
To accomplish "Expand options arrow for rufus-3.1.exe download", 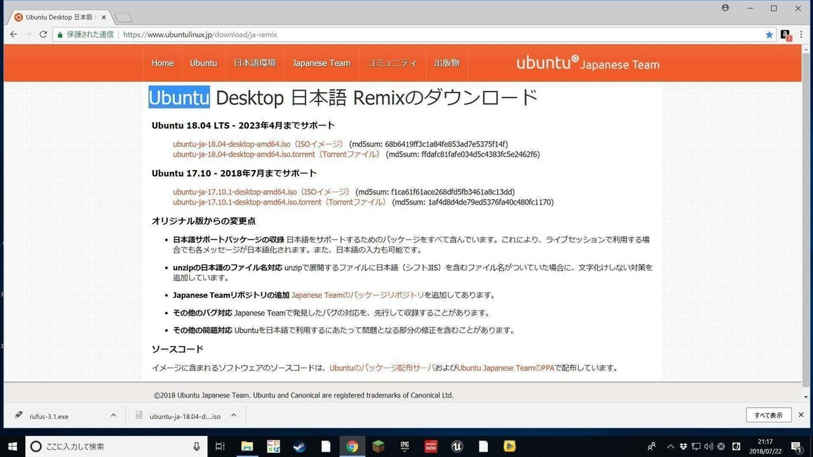I will [x=113, y=416].
